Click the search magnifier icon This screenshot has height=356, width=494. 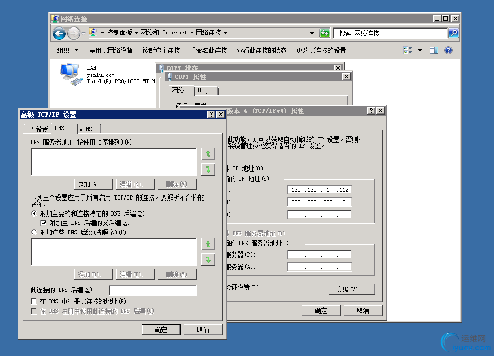[x=453, y=33]
